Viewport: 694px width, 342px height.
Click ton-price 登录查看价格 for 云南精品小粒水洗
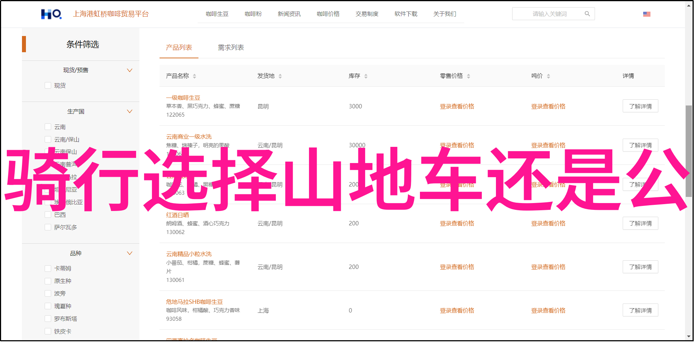548,267
